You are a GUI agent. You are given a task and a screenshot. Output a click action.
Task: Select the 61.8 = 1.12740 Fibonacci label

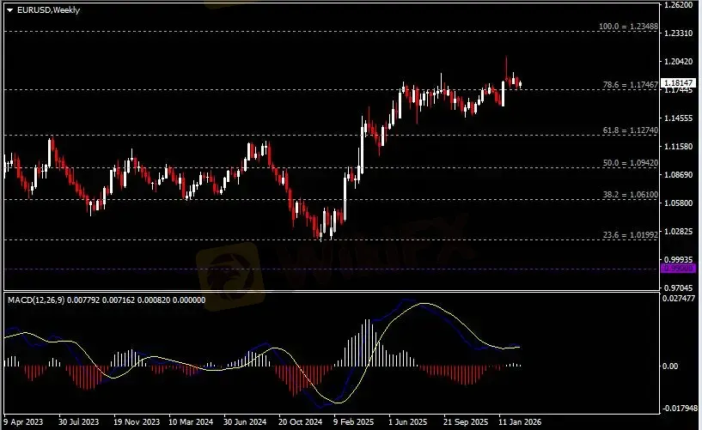pos(631,130)
